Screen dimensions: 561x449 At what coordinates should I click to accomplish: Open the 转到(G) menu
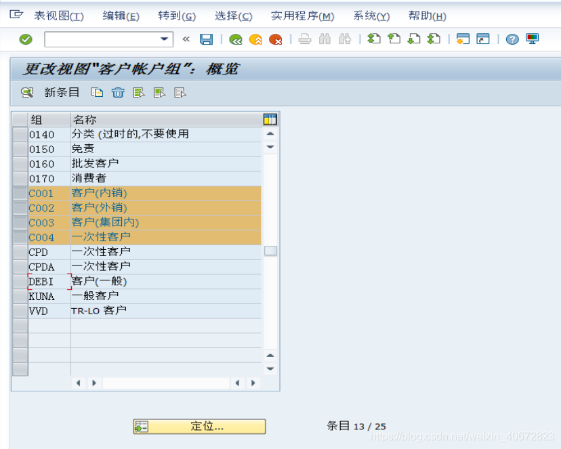(x=177, y=16)
